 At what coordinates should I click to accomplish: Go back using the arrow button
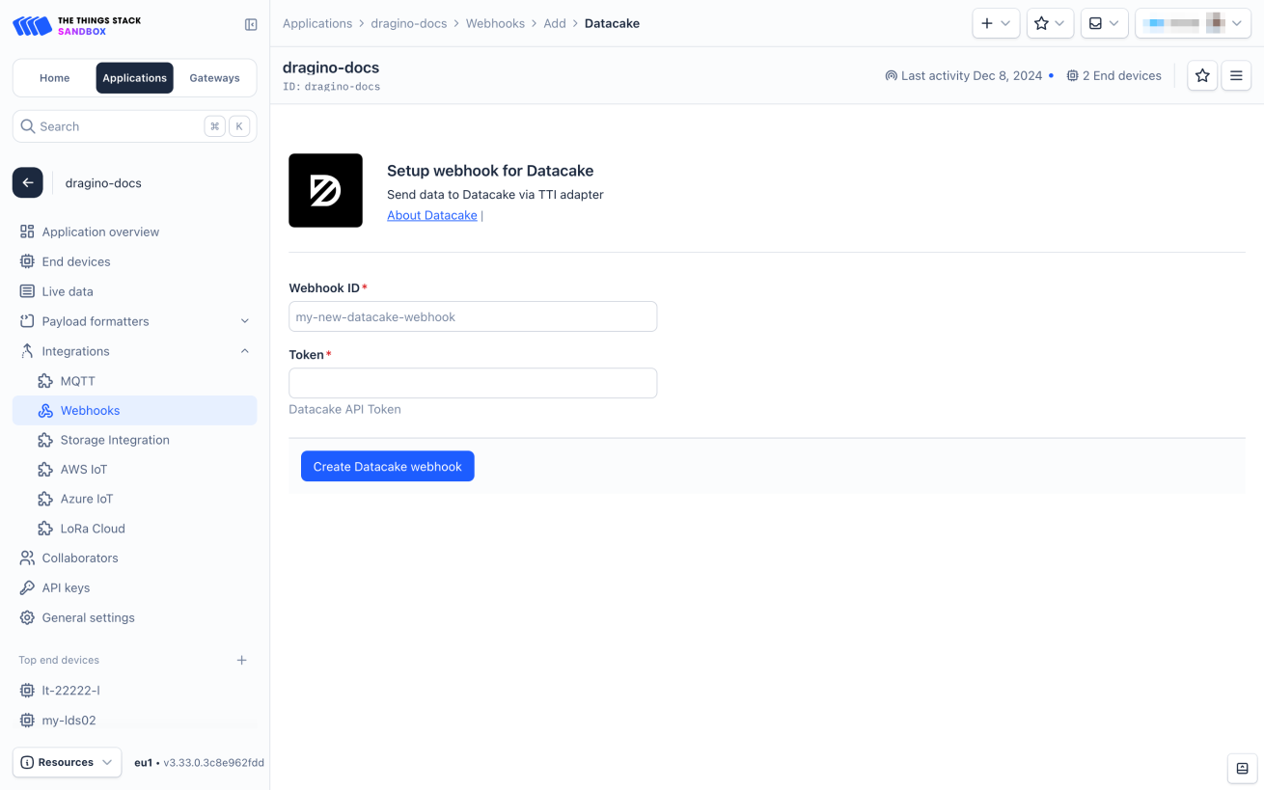coord(28,182)
